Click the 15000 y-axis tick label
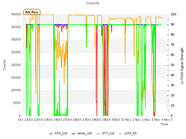The image size is (186, 139). (x=16, y=78)
